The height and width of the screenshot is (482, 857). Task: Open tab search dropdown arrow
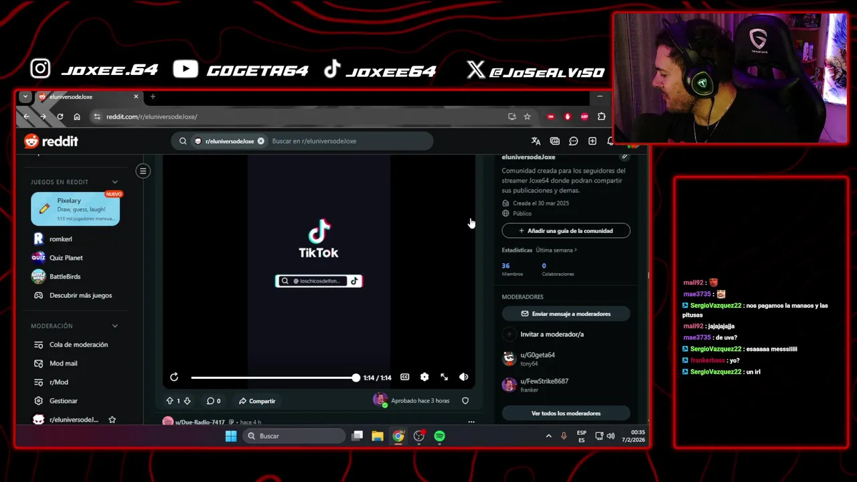[x=25, y=97]
